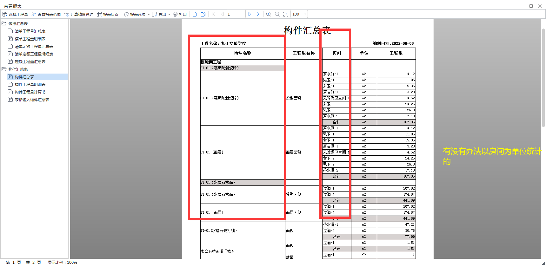This screenshot has height=266, width=546.
Task: Select 定额工程量汇总表 report
Action: click(x=30, y=62)
